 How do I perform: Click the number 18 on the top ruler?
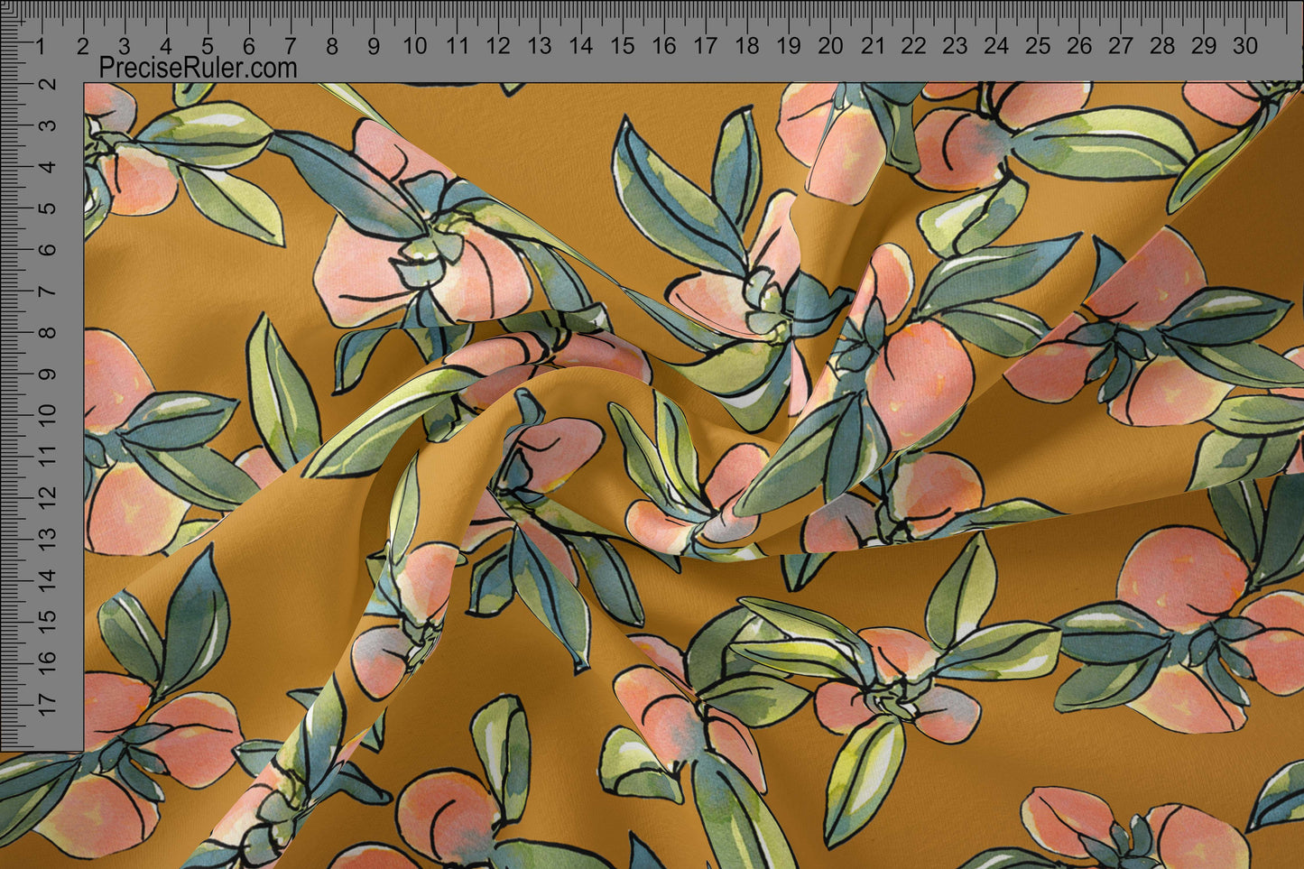[747, 46]
